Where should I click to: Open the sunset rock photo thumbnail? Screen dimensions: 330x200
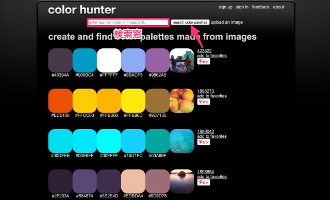pos(182,181)
